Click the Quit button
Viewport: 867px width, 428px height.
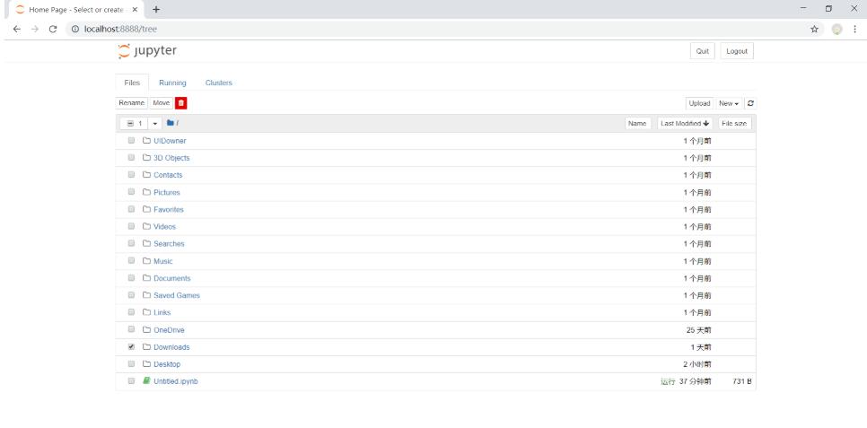702,51
